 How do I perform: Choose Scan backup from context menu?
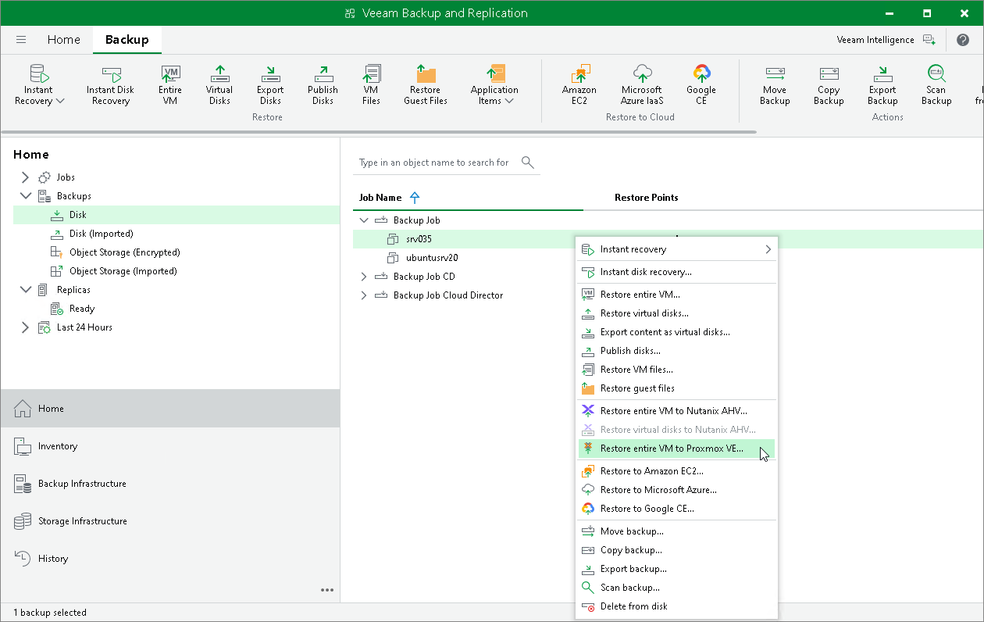point(677,588)
